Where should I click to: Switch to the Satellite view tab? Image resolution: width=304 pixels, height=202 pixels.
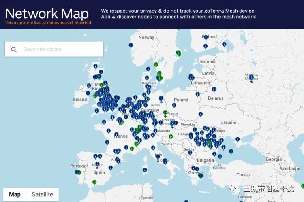pyautogui.click(x=42, y=194)
